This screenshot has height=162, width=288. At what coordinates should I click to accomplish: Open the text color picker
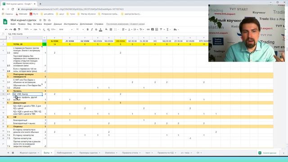coord(100,29)
